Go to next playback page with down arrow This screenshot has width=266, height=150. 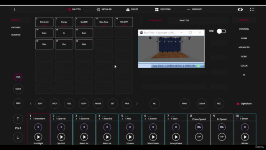coord(18,137)
